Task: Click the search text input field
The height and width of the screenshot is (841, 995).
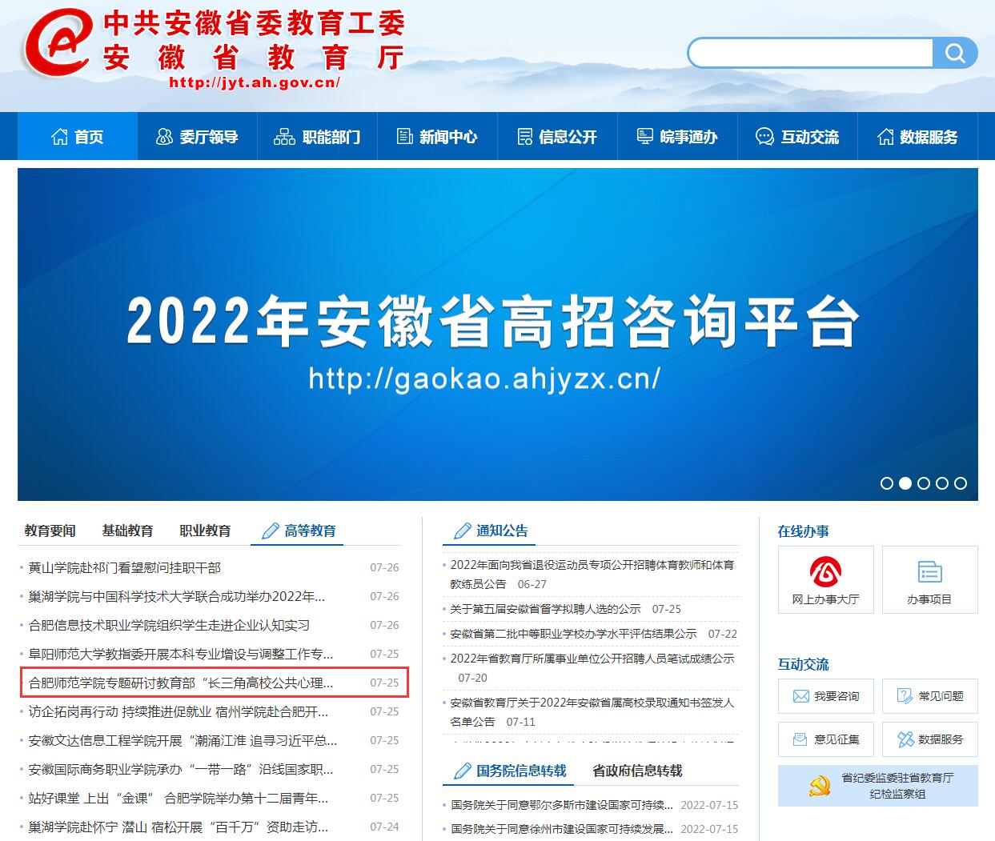Action: click(x=810, y=54)
